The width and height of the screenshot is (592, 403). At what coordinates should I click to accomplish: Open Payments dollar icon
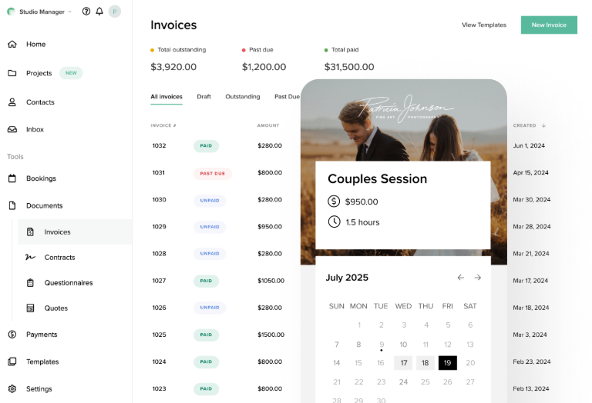[12, 335]
